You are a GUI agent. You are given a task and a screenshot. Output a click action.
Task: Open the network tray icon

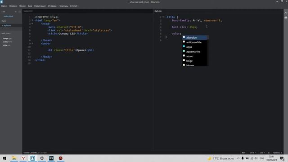[x=252, y=158]
